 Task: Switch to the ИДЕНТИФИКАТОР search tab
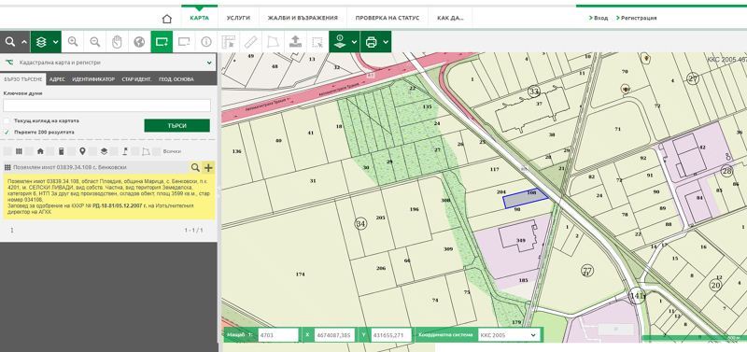[x=93, y=79]
